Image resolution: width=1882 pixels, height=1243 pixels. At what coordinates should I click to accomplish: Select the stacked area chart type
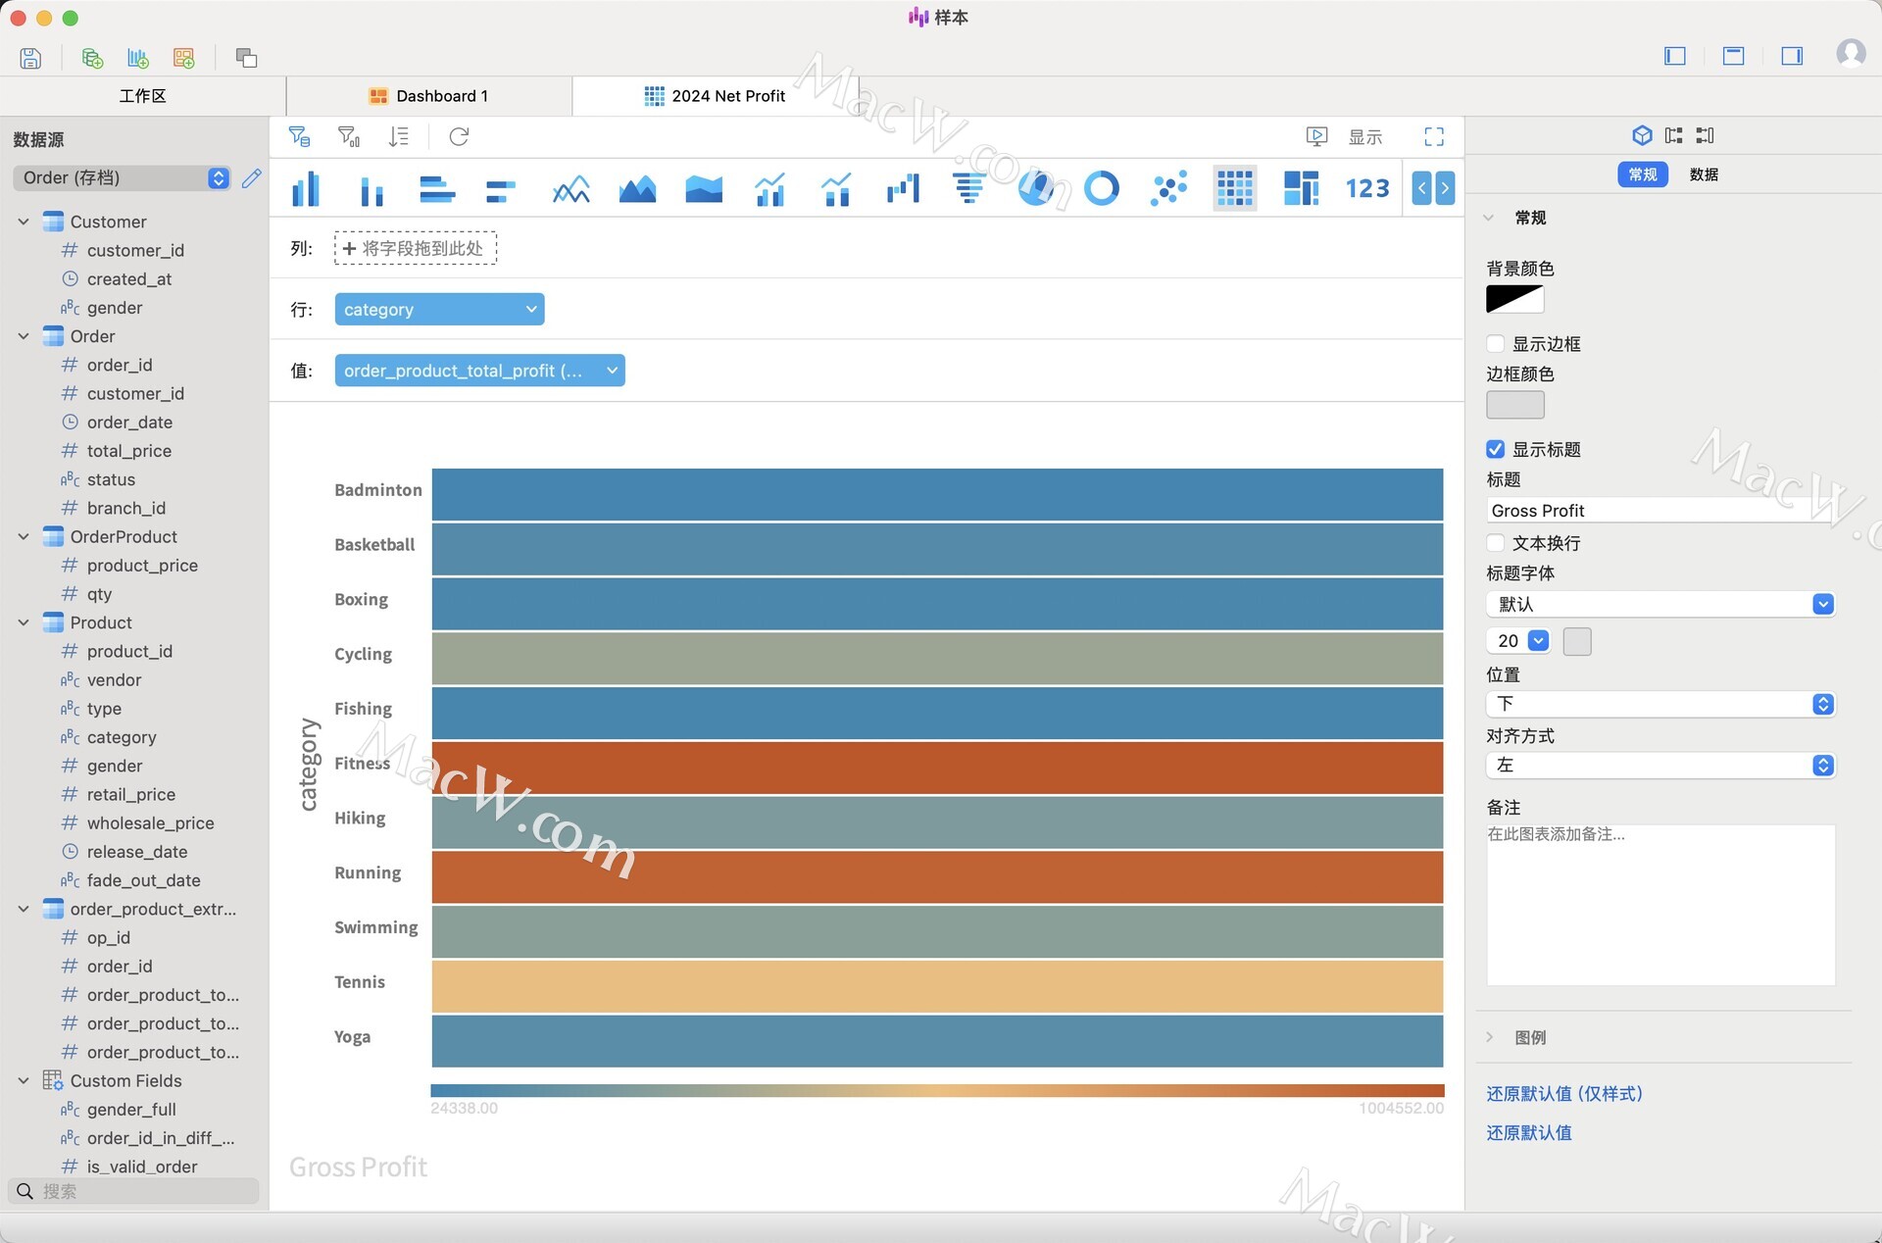pyautogui.click(x=704, y=187)
